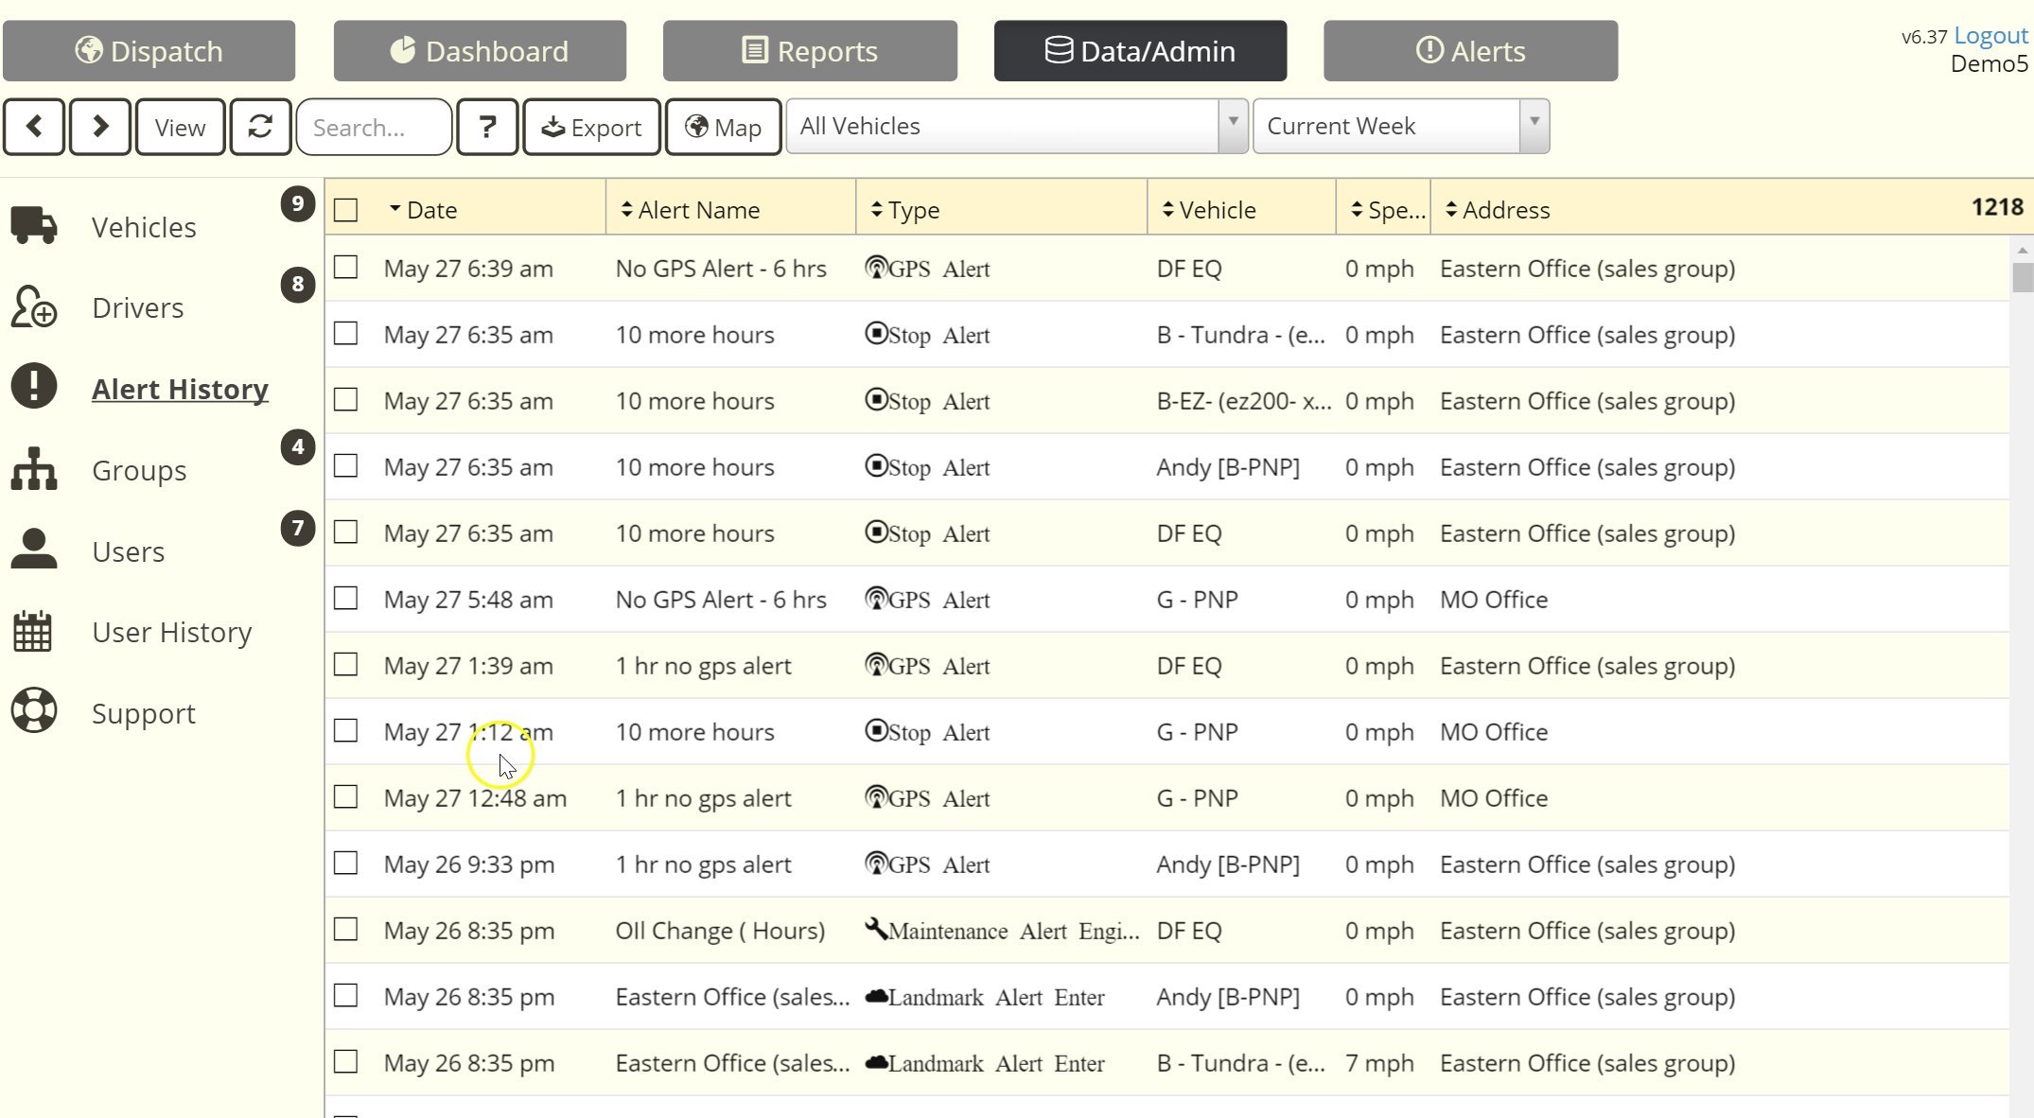Sort the table by the Date column
Viewport: 2034px width, 1118px height.
click(x=431, y=210)
